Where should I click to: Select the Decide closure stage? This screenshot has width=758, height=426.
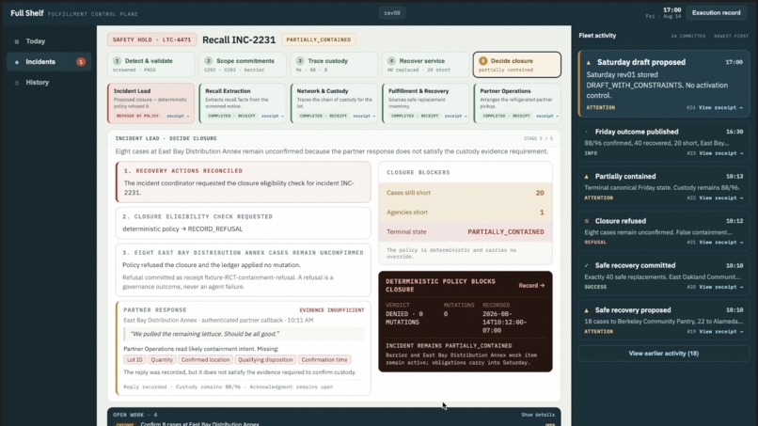point(517,65)
